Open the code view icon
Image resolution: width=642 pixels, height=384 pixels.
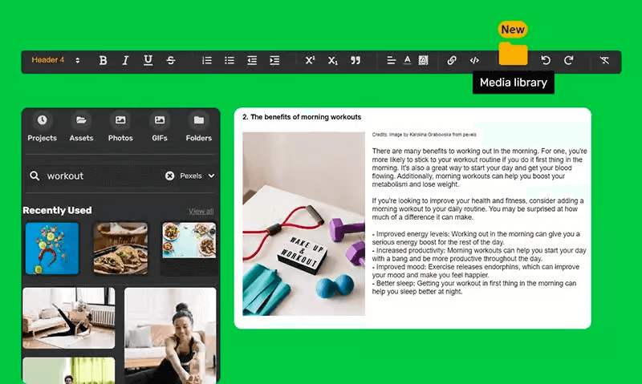pyautogui.click(x=474, y=61)
